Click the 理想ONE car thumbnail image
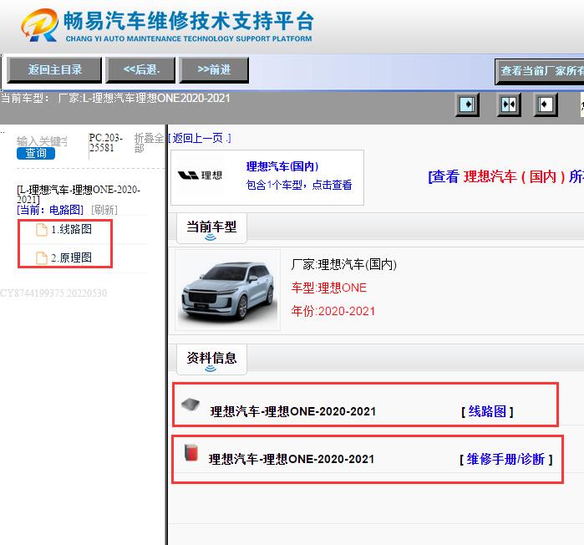This screenshot has width=584, height=545. [x=227, y=290]
